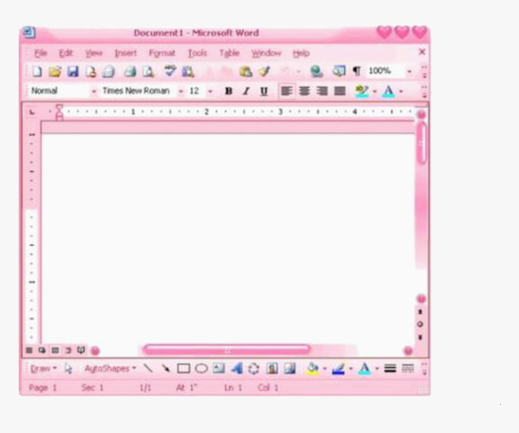Open the Help menu
519x433 pixels.
(301, 53)
